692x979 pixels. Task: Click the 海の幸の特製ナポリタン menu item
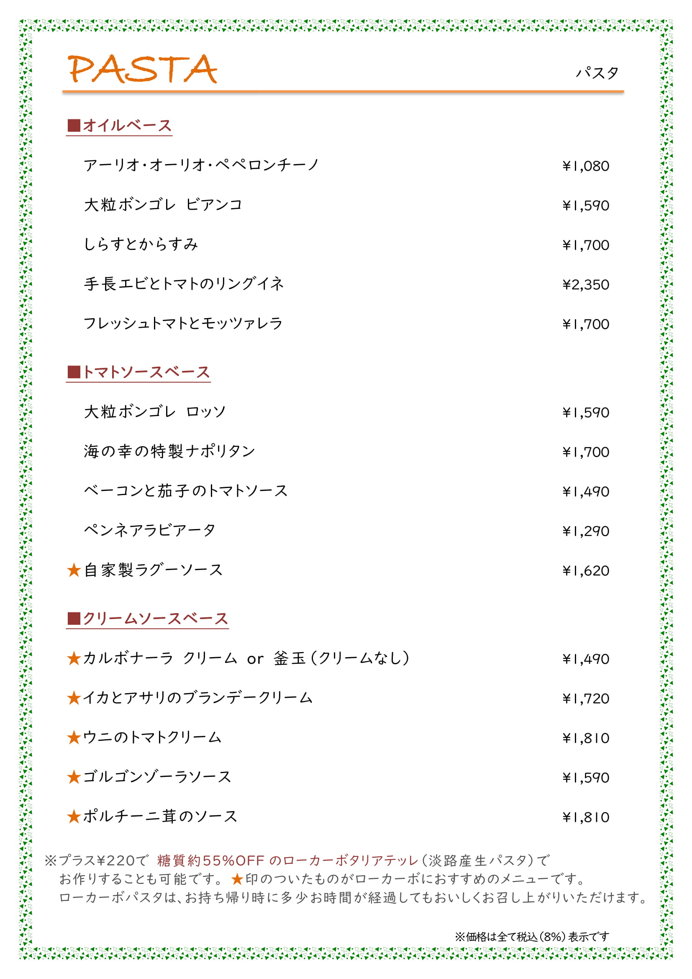point(169,451)
